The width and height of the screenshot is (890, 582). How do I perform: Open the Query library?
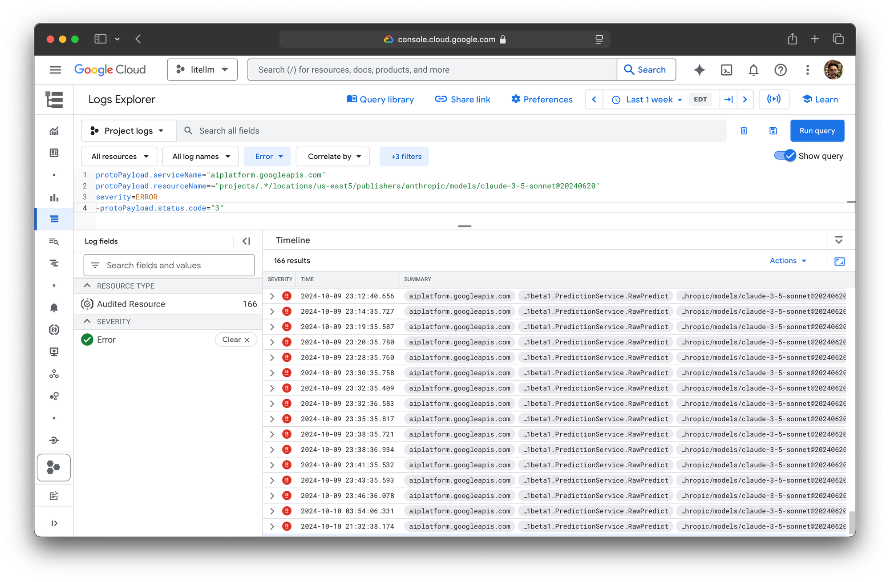[x=380, y=100]
